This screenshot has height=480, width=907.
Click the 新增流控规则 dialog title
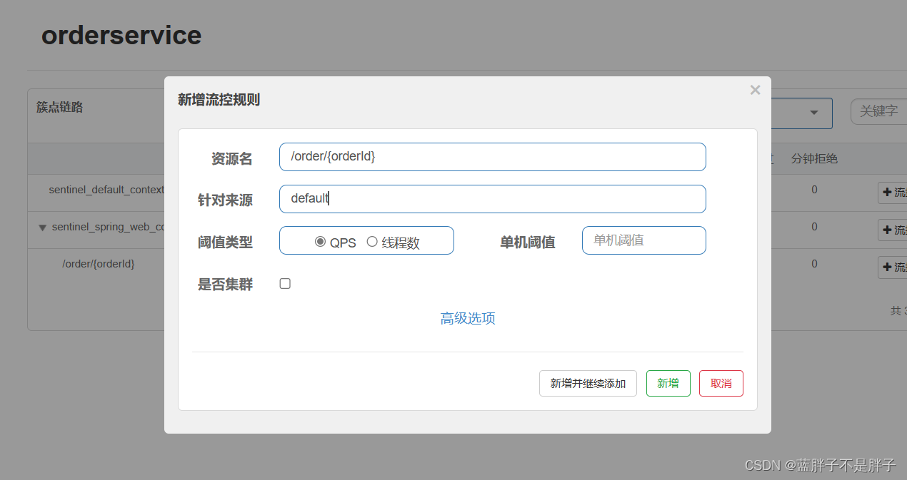(219, 100)
